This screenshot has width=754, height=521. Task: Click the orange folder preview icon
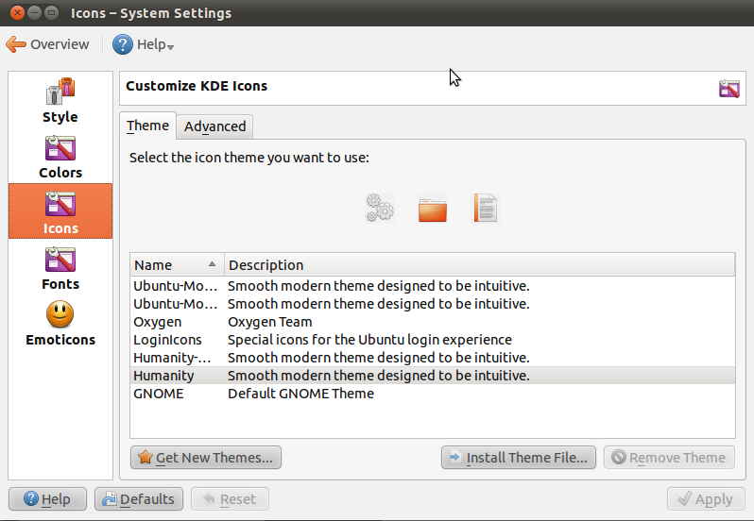(433, 209)
